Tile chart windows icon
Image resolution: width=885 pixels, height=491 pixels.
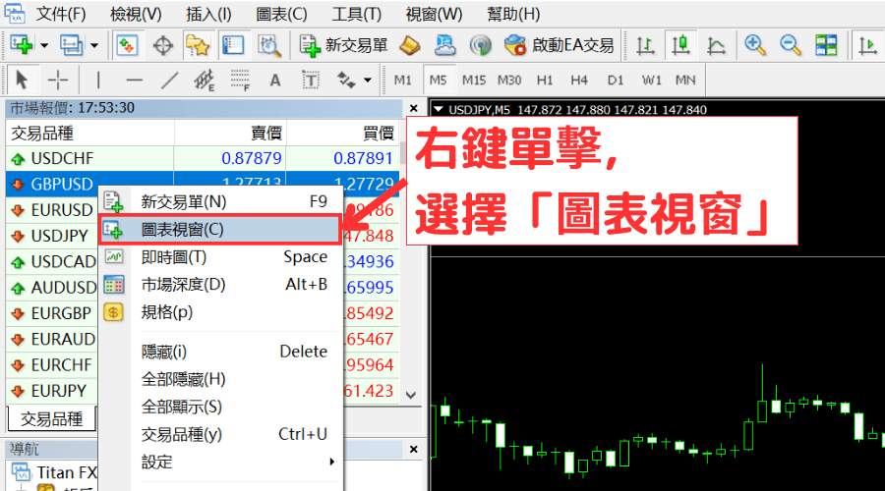pyautogui.click(x=826, y=45)
